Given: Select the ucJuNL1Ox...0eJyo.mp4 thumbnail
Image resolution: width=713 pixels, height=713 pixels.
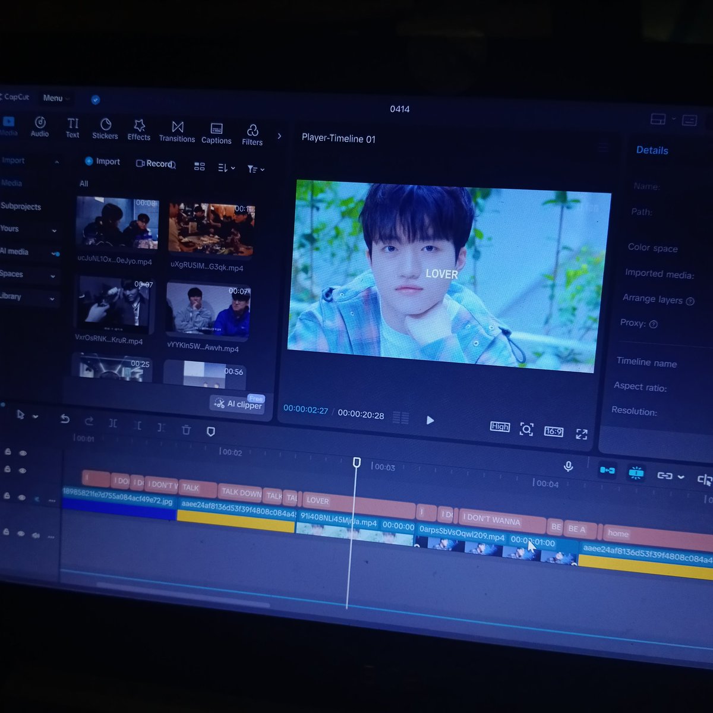Looking at the screenshot, I should click(x=117, y=223).
